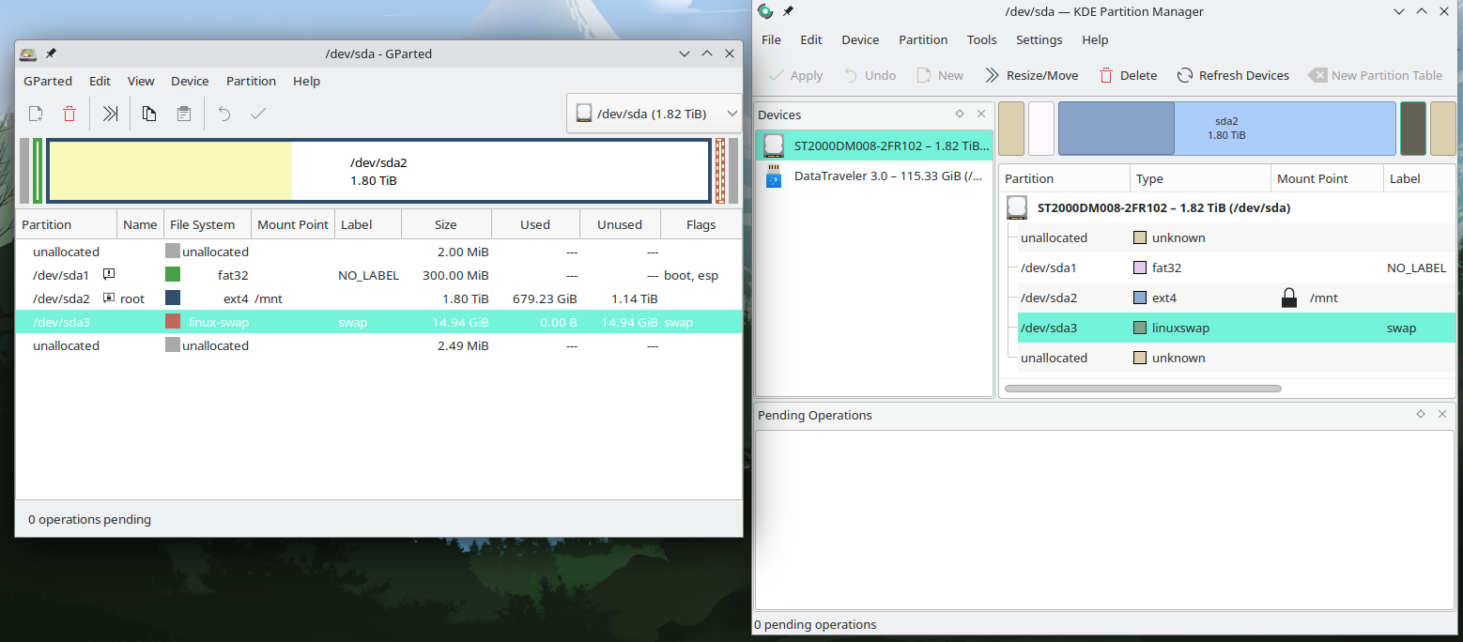
Task: Click New in KDE Partition Manager toolbar
Action: point(940,75)
